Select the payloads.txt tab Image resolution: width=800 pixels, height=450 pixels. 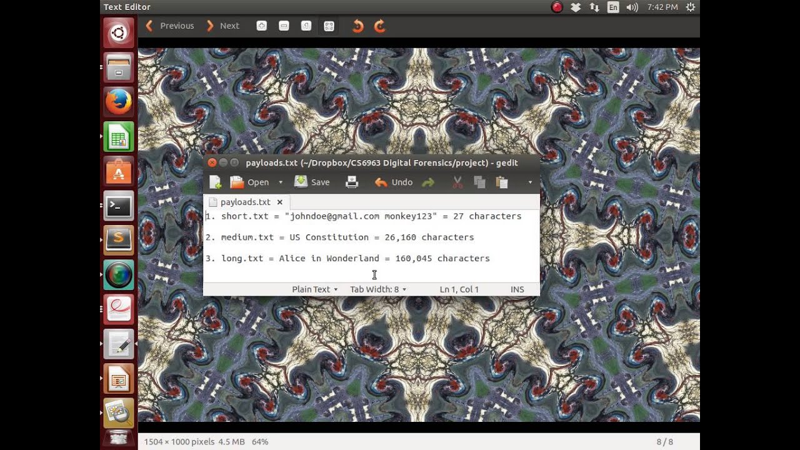[245, 202]
